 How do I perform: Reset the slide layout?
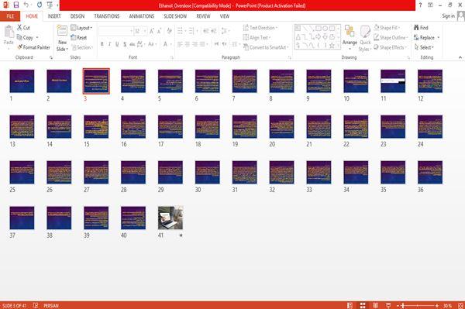tap(79, 38)
